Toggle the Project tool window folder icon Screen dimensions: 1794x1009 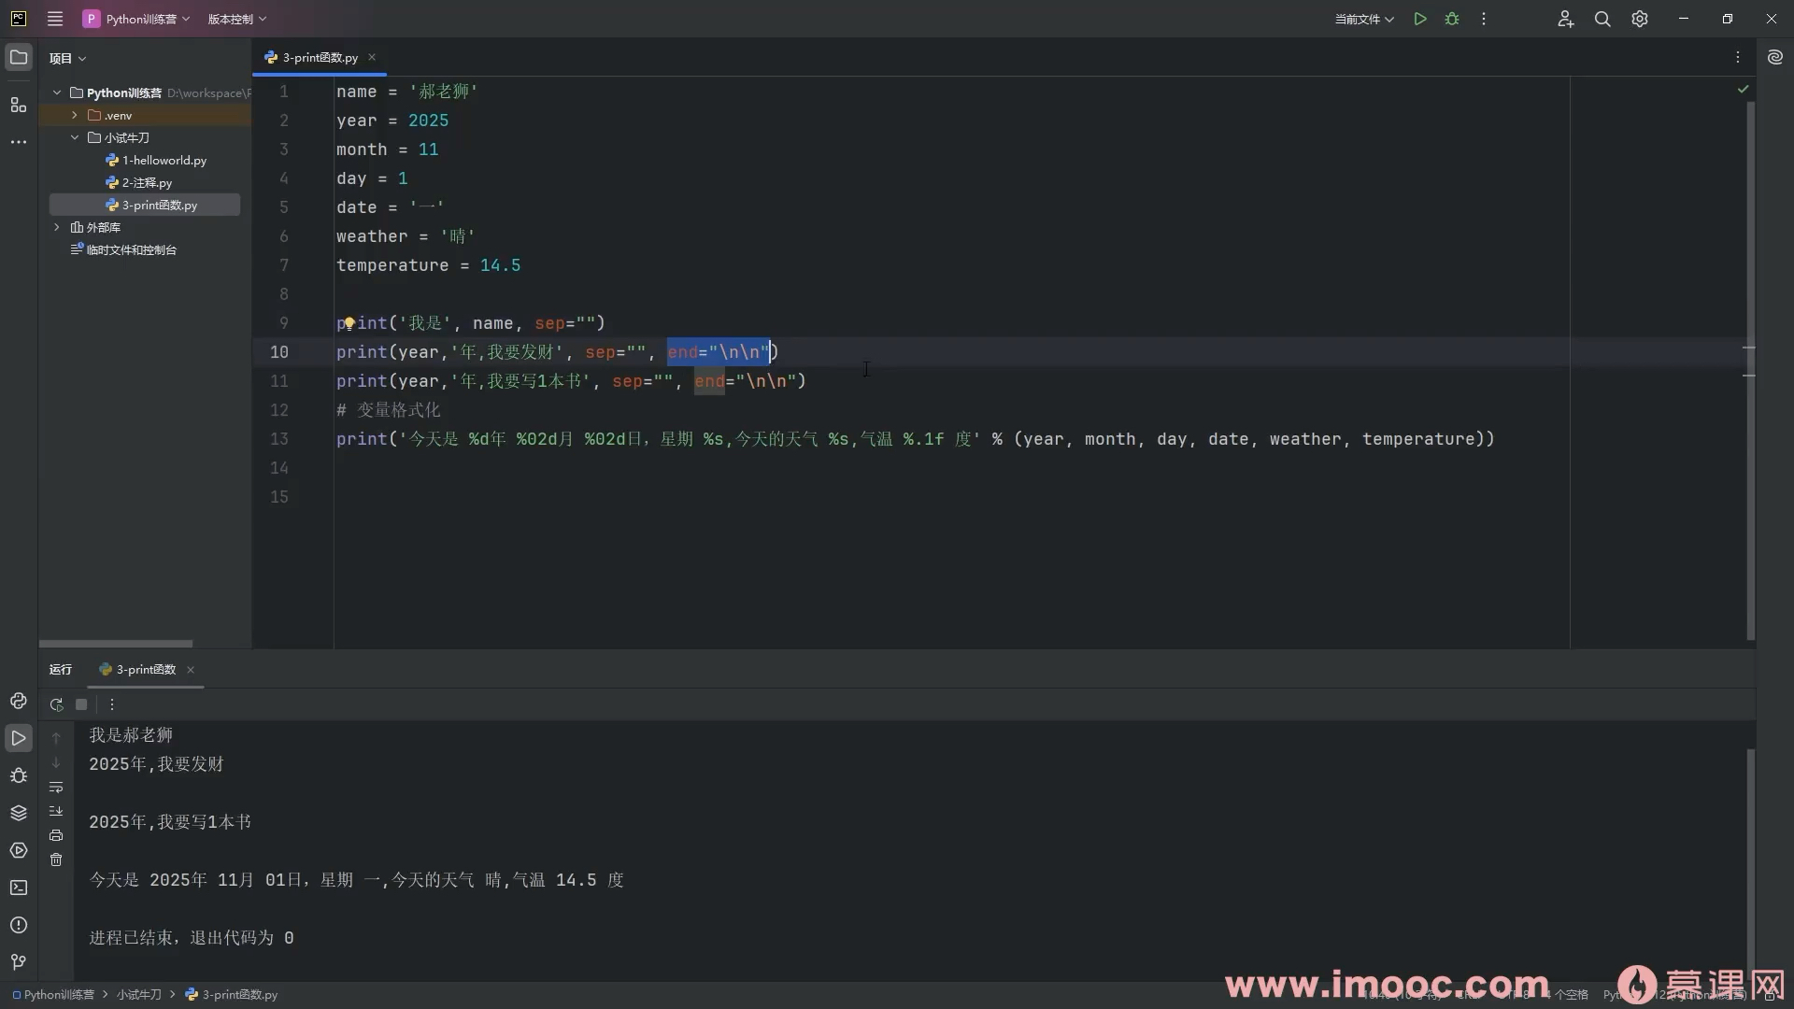[x=18, y=57]
